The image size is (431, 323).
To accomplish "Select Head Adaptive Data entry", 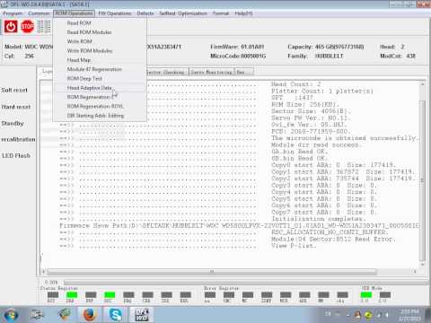I will point(100,88).
